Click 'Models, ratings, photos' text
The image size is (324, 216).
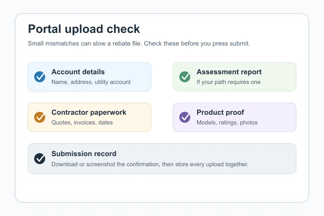pos(227,123)
